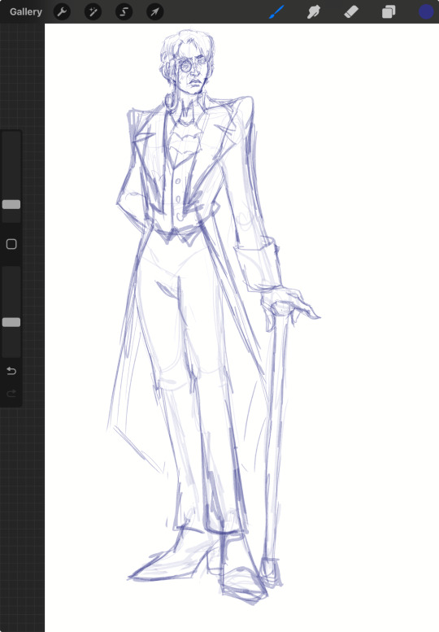The width and height of the screenshot is (439, 632).
Task: Open the active color picker
Action: [426, 11]
